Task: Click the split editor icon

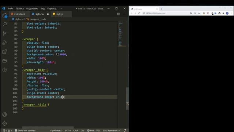Action: (118, 14)
